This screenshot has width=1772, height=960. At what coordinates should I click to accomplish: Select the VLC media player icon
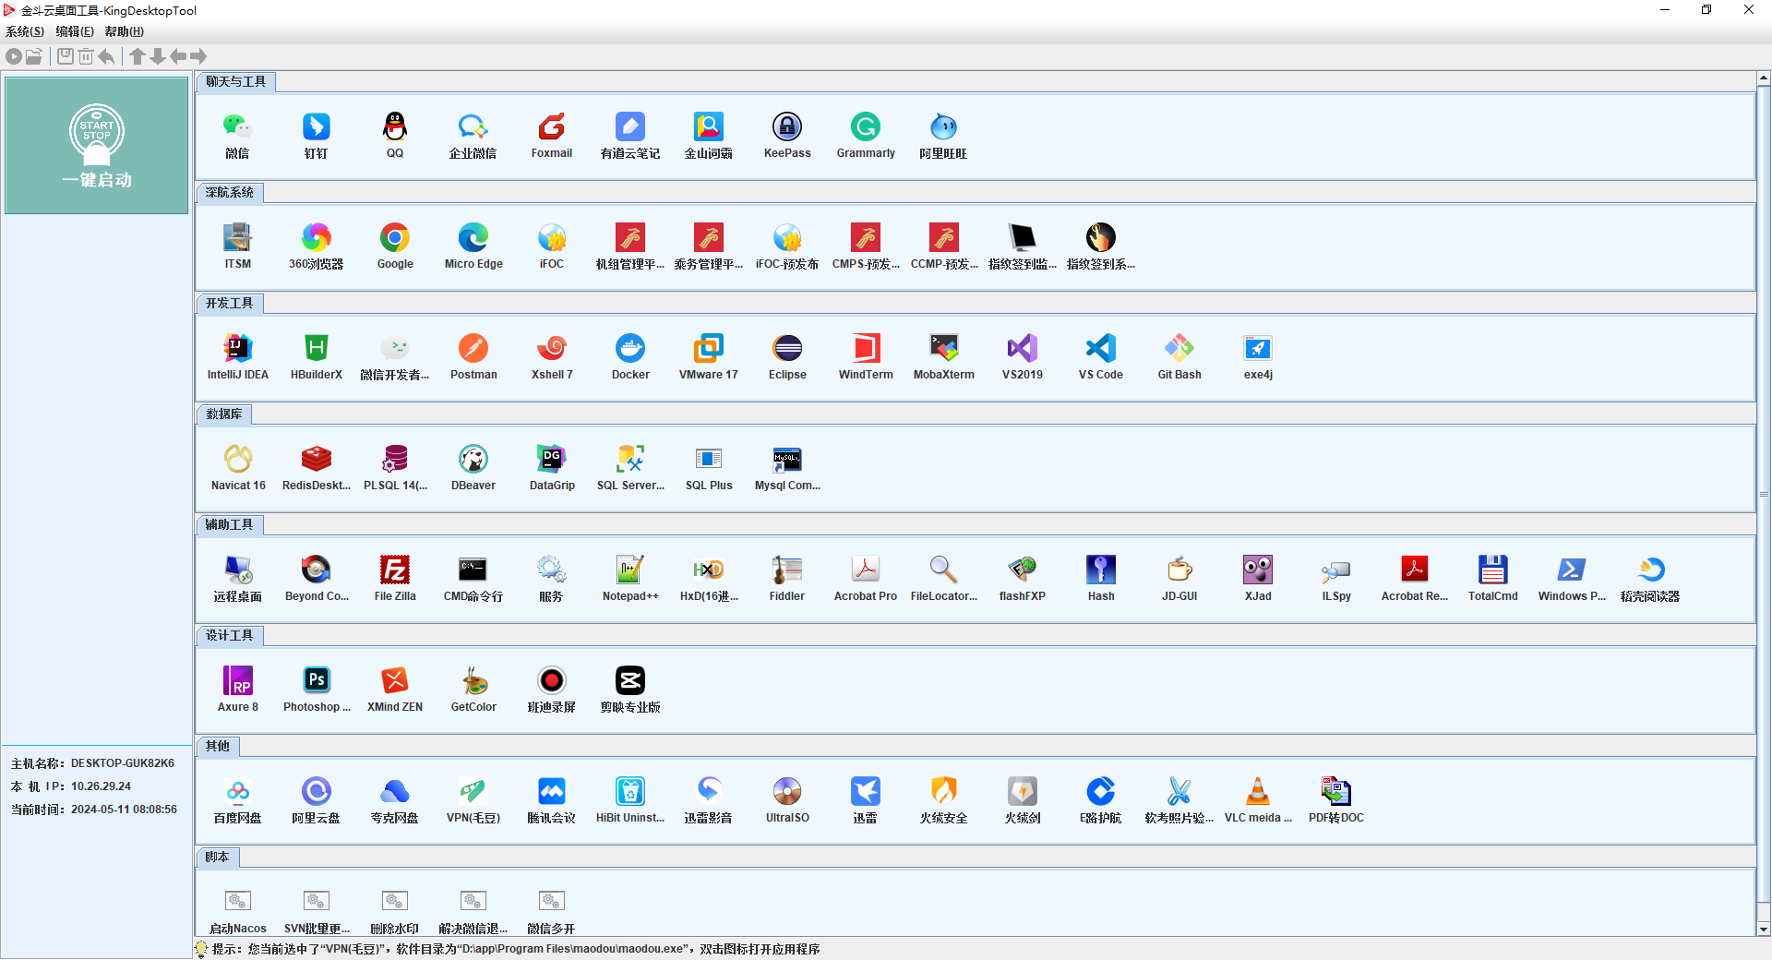(x=1257, y=792)
